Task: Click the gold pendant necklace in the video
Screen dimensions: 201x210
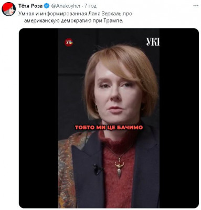Action: click(x=119, y=167)
